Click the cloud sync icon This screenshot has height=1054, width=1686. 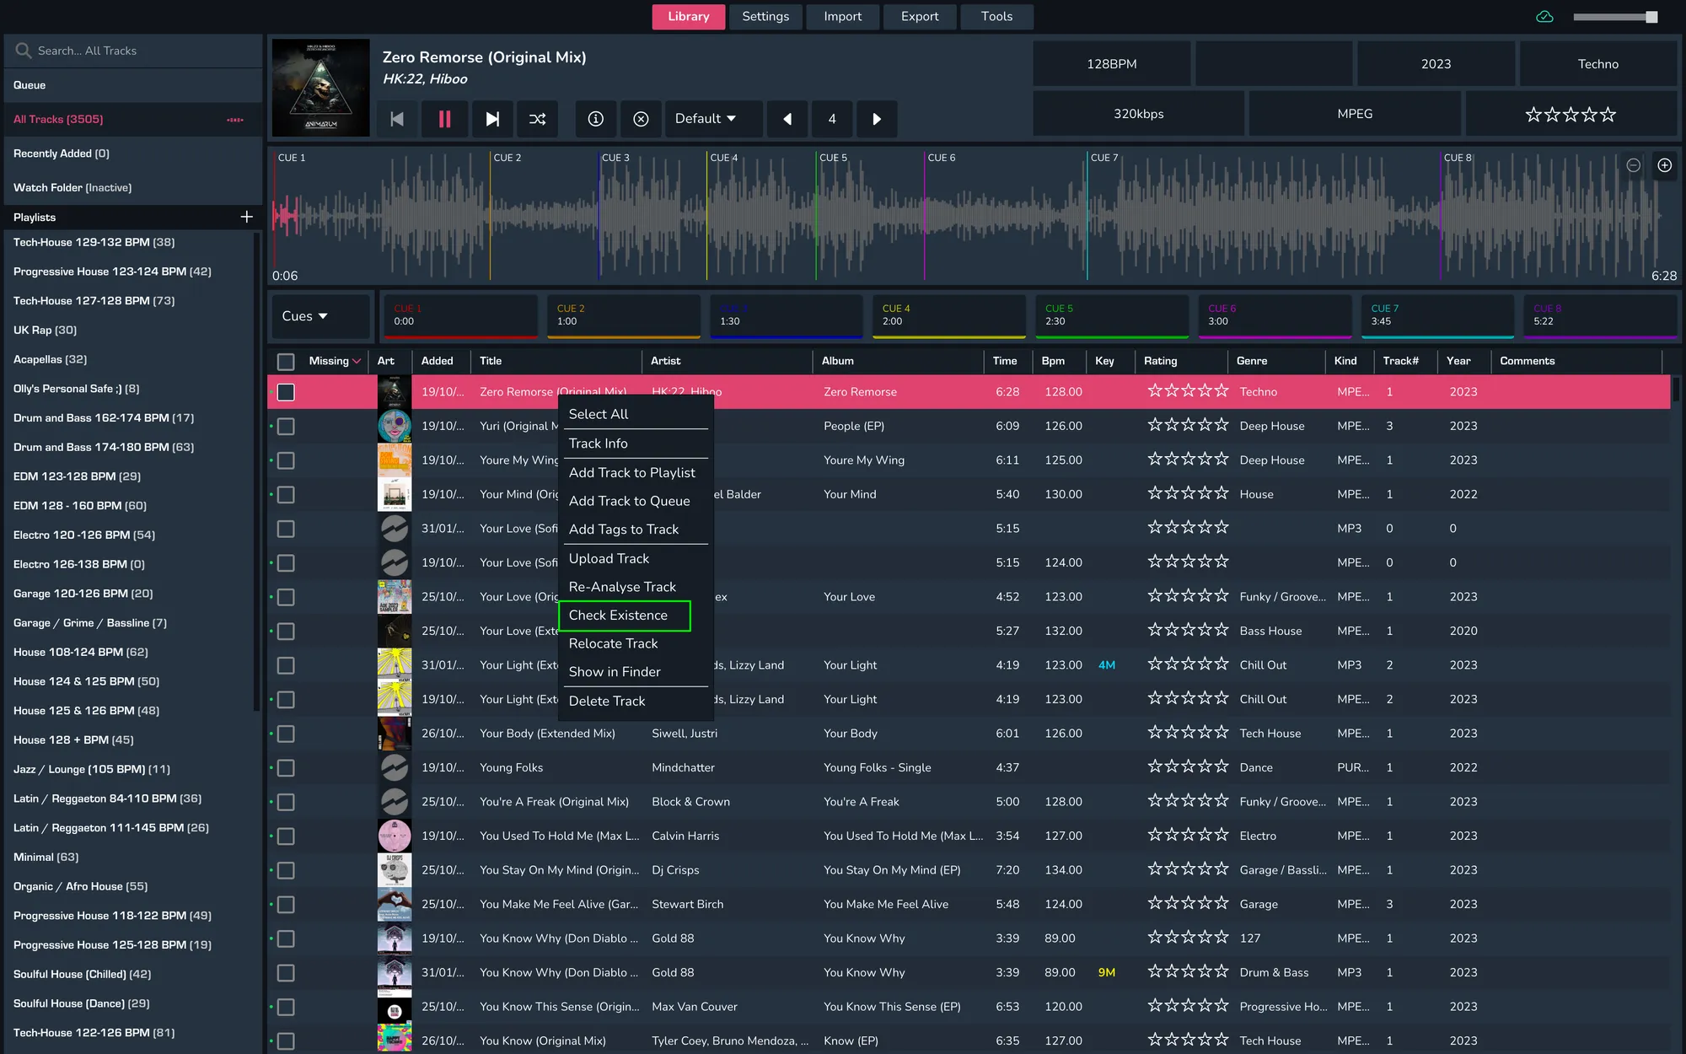pos(1544,17)
